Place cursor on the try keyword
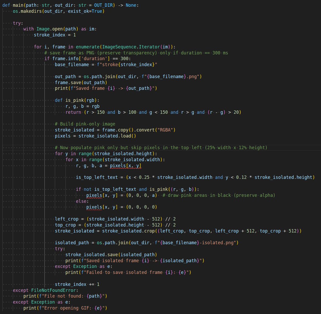Viewport: 321px width, 314px height. (x=17, y=23)
